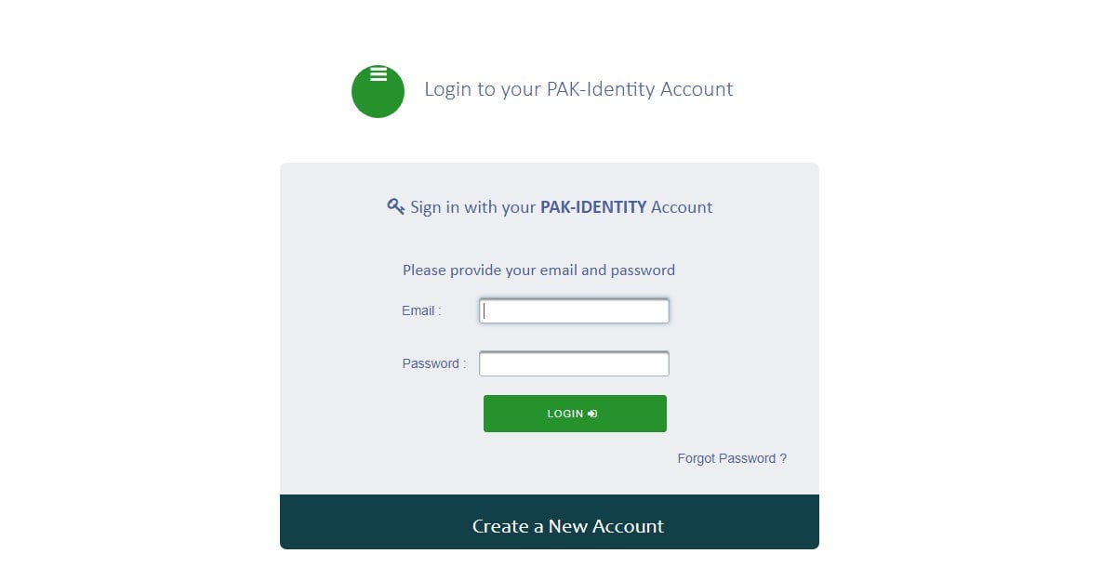Click the 'Password :' field label
The width and height of the screenshot is (1102, 580).
tap(433, 363)
